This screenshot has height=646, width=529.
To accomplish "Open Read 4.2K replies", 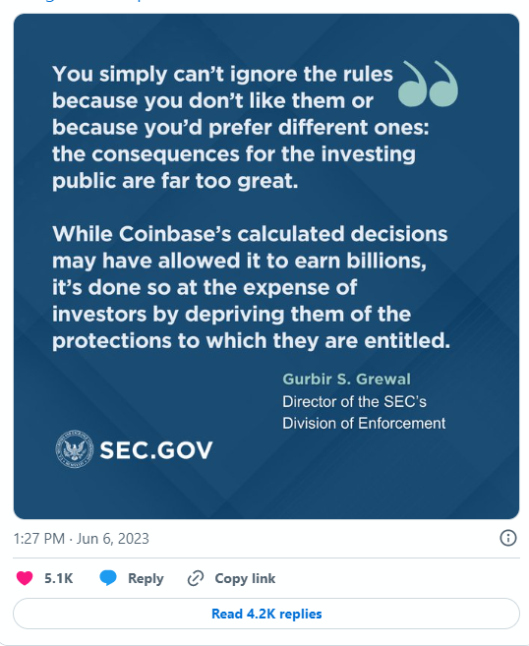I will coord(266,614).
